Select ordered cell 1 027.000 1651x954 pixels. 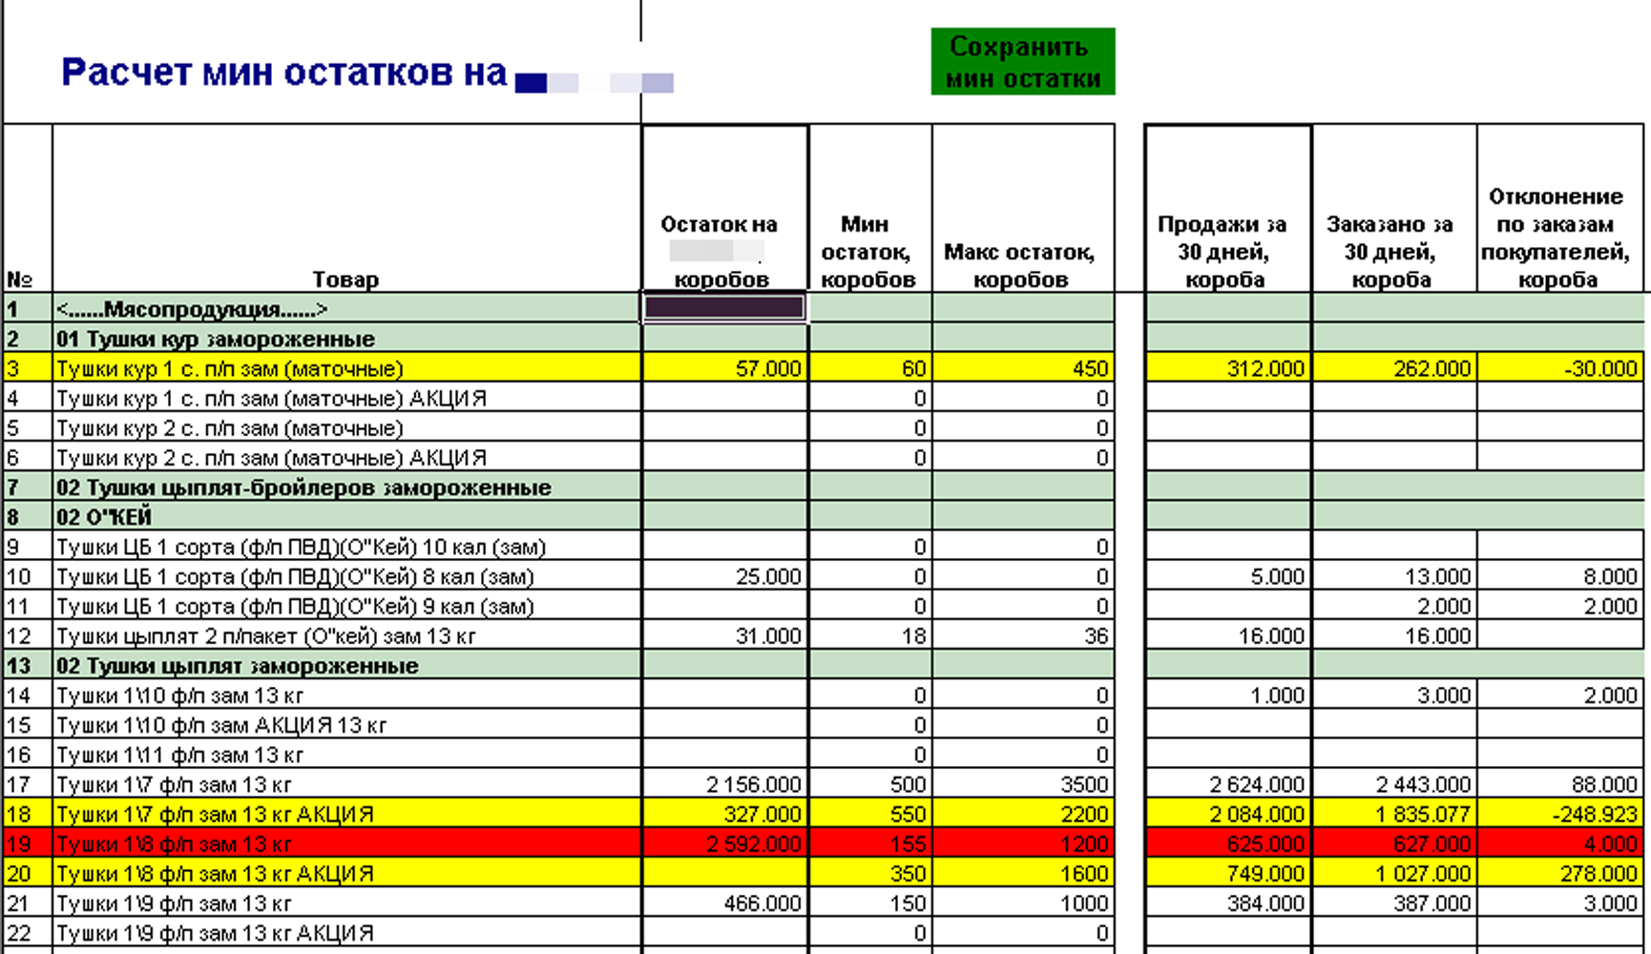tap(1394, 873)
